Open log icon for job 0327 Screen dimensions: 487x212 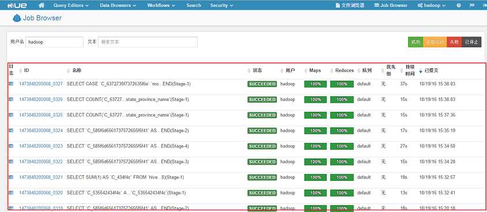[x=11, y=84]
